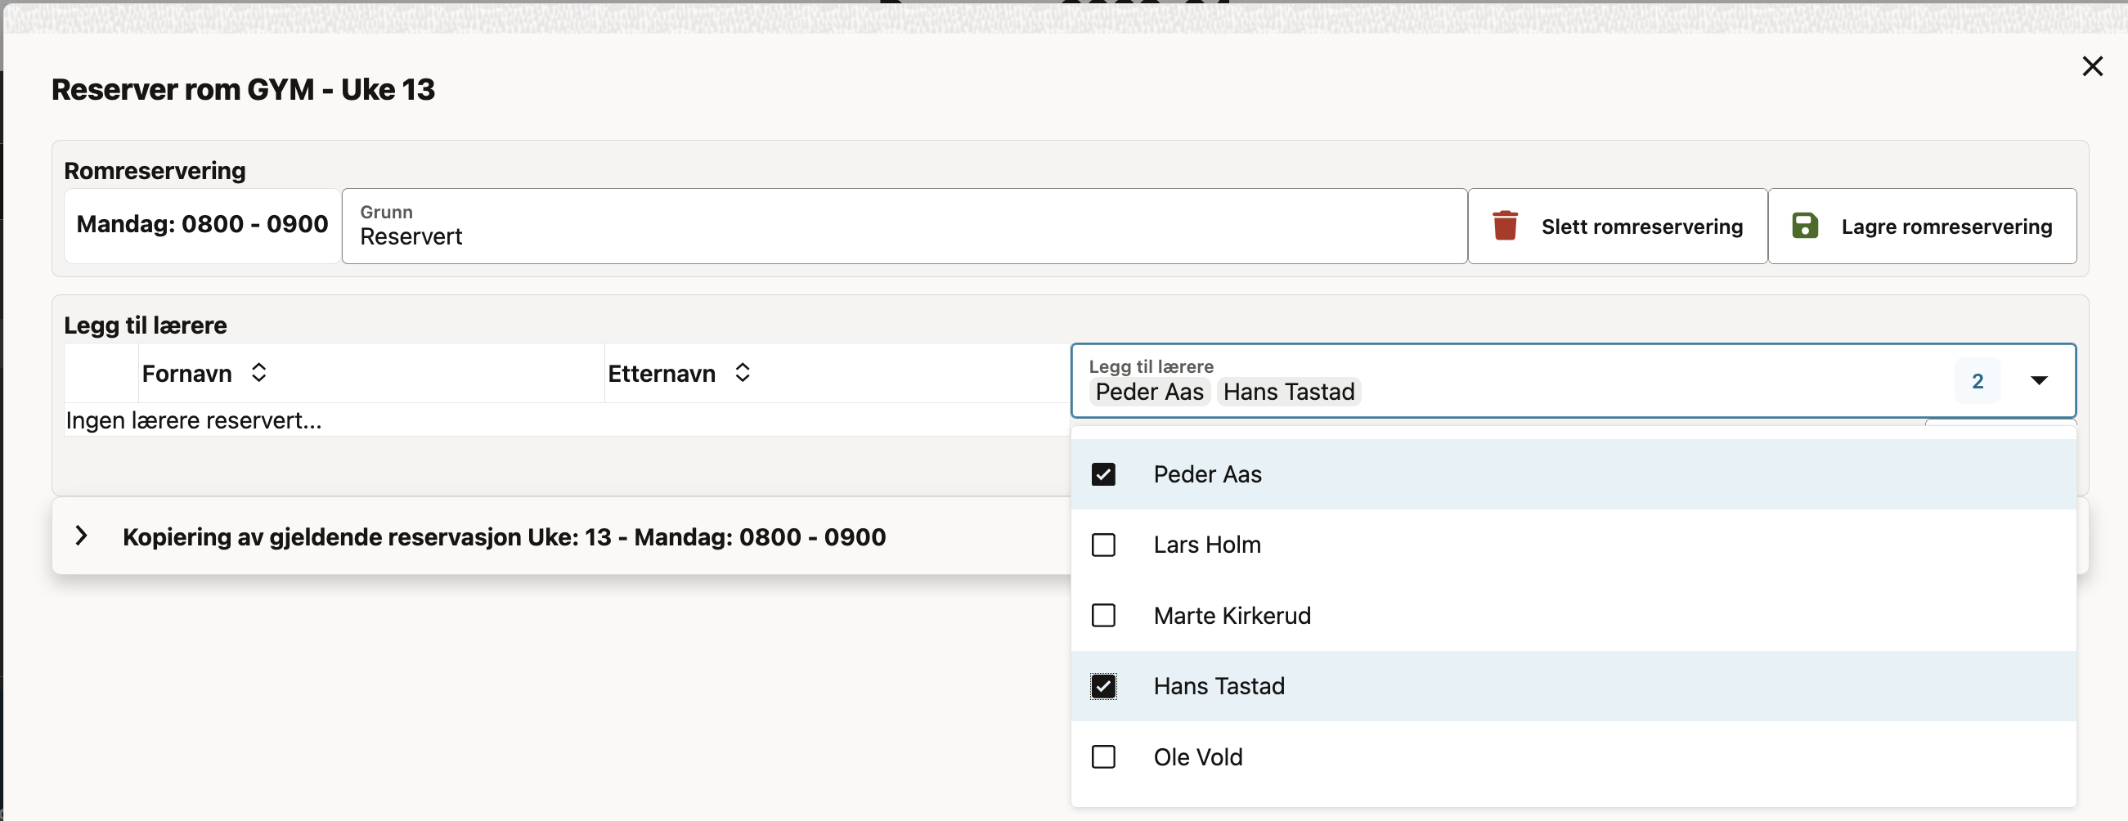Image resolution: width=2128 pixels, height=821 pixels.
Task: Expand the Kopiering av gjeldende reservasjon section
Action: [x=81, y=536]
